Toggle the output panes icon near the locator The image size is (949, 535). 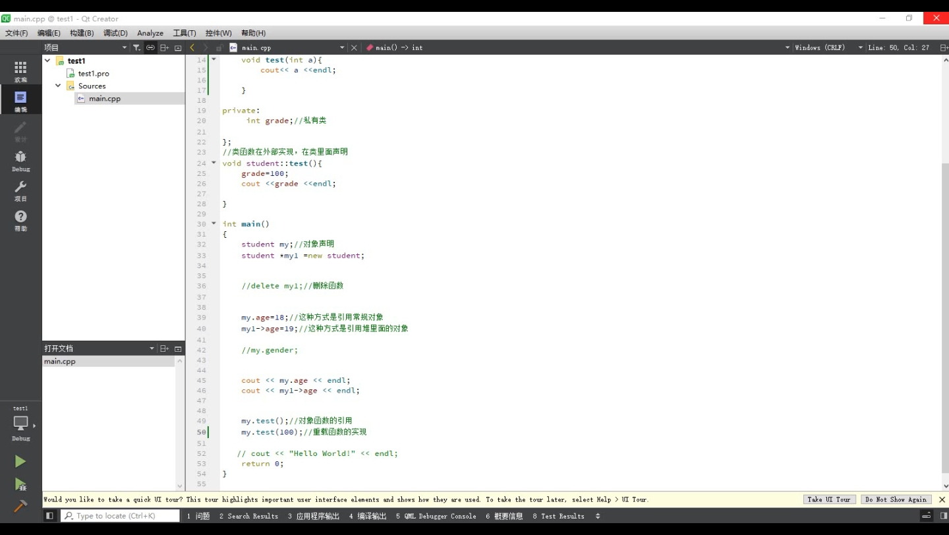49,515
